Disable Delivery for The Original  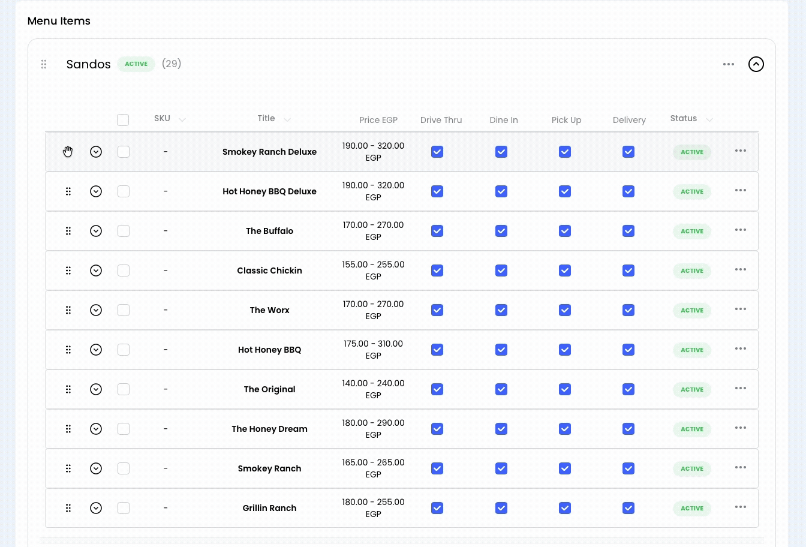[628, 389]
